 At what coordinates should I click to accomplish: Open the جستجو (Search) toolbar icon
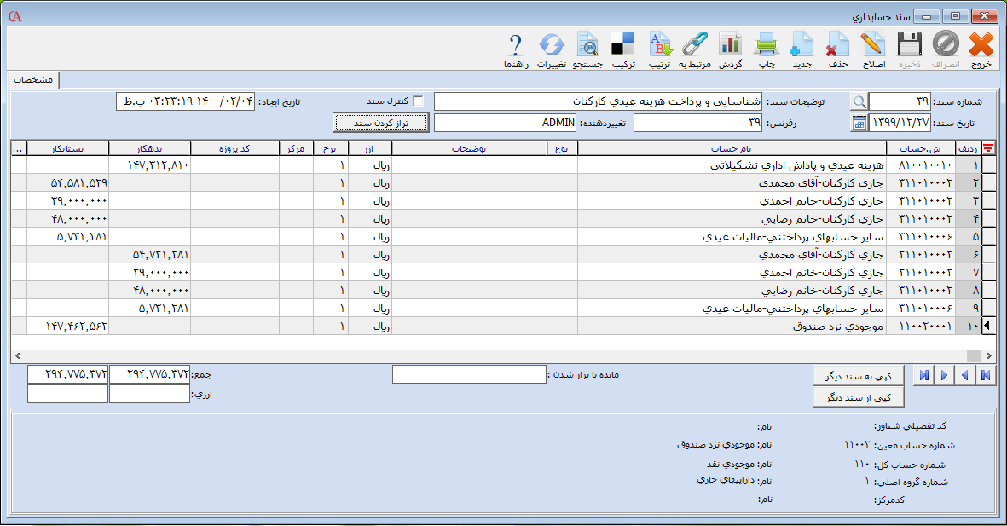pyautogui.click(x=587, y=49)
